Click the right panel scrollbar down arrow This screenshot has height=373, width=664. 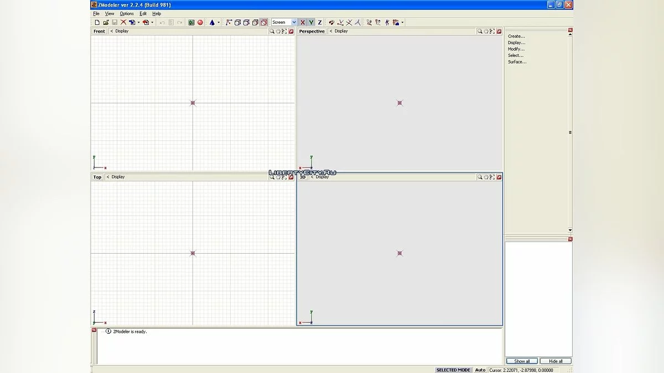(569, 229)
